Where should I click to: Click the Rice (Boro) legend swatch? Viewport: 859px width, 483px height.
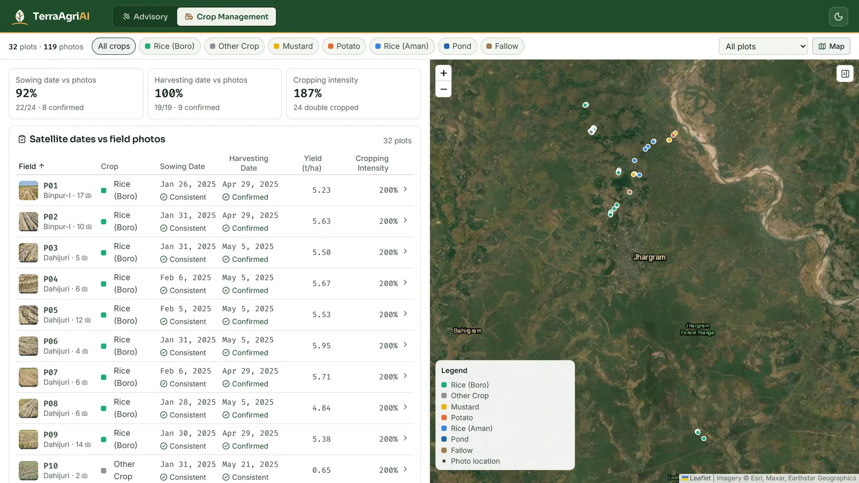(x=444, y=385)
